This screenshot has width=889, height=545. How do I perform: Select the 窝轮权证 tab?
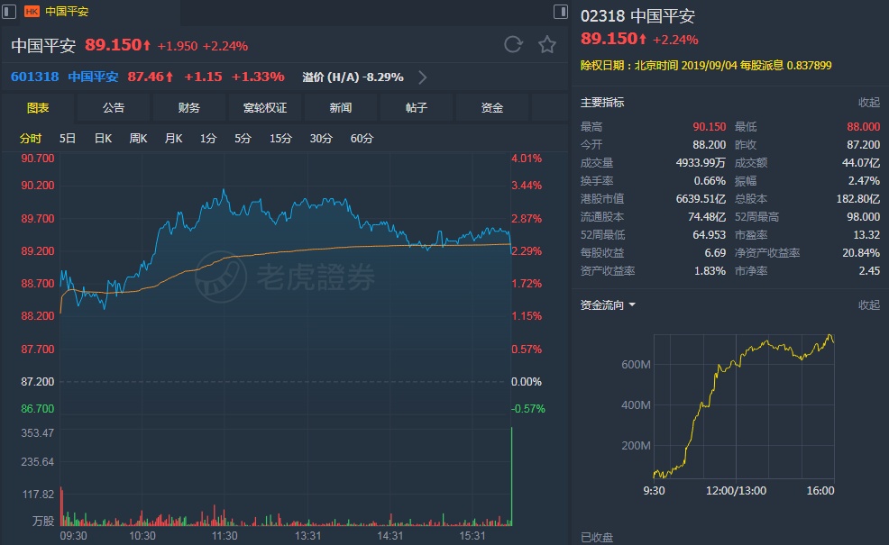coord(265,108)
